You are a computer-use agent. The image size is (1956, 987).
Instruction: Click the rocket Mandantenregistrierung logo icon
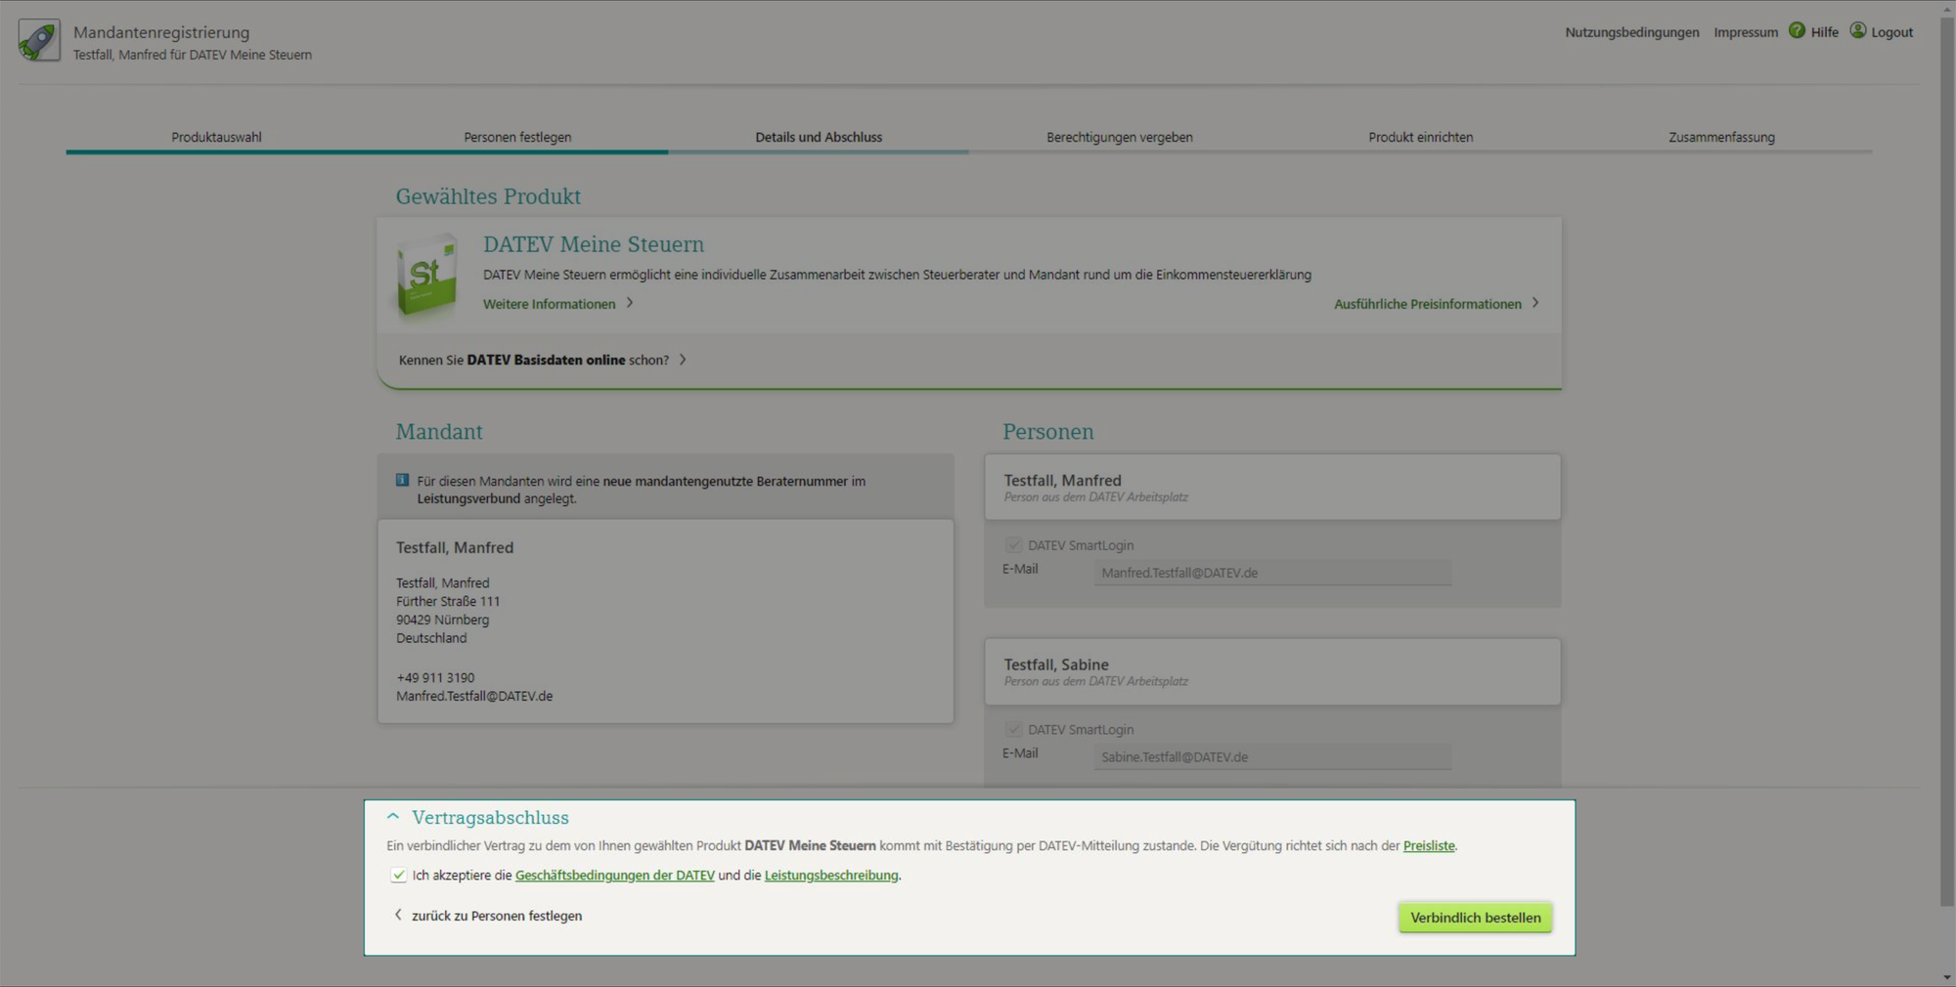[39, 41]
